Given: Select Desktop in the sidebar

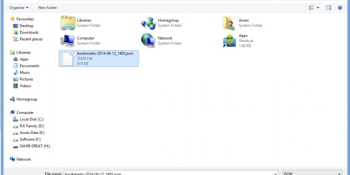Looking at the screenshot, I should click(23, 26).
